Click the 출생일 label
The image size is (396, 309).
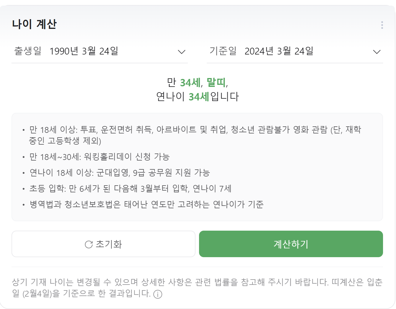28,51
